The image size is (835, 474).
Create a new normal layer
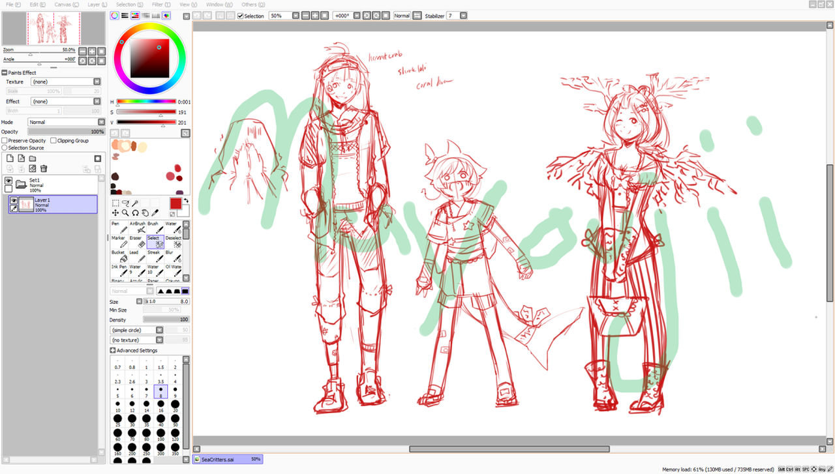tap(10, 158)
